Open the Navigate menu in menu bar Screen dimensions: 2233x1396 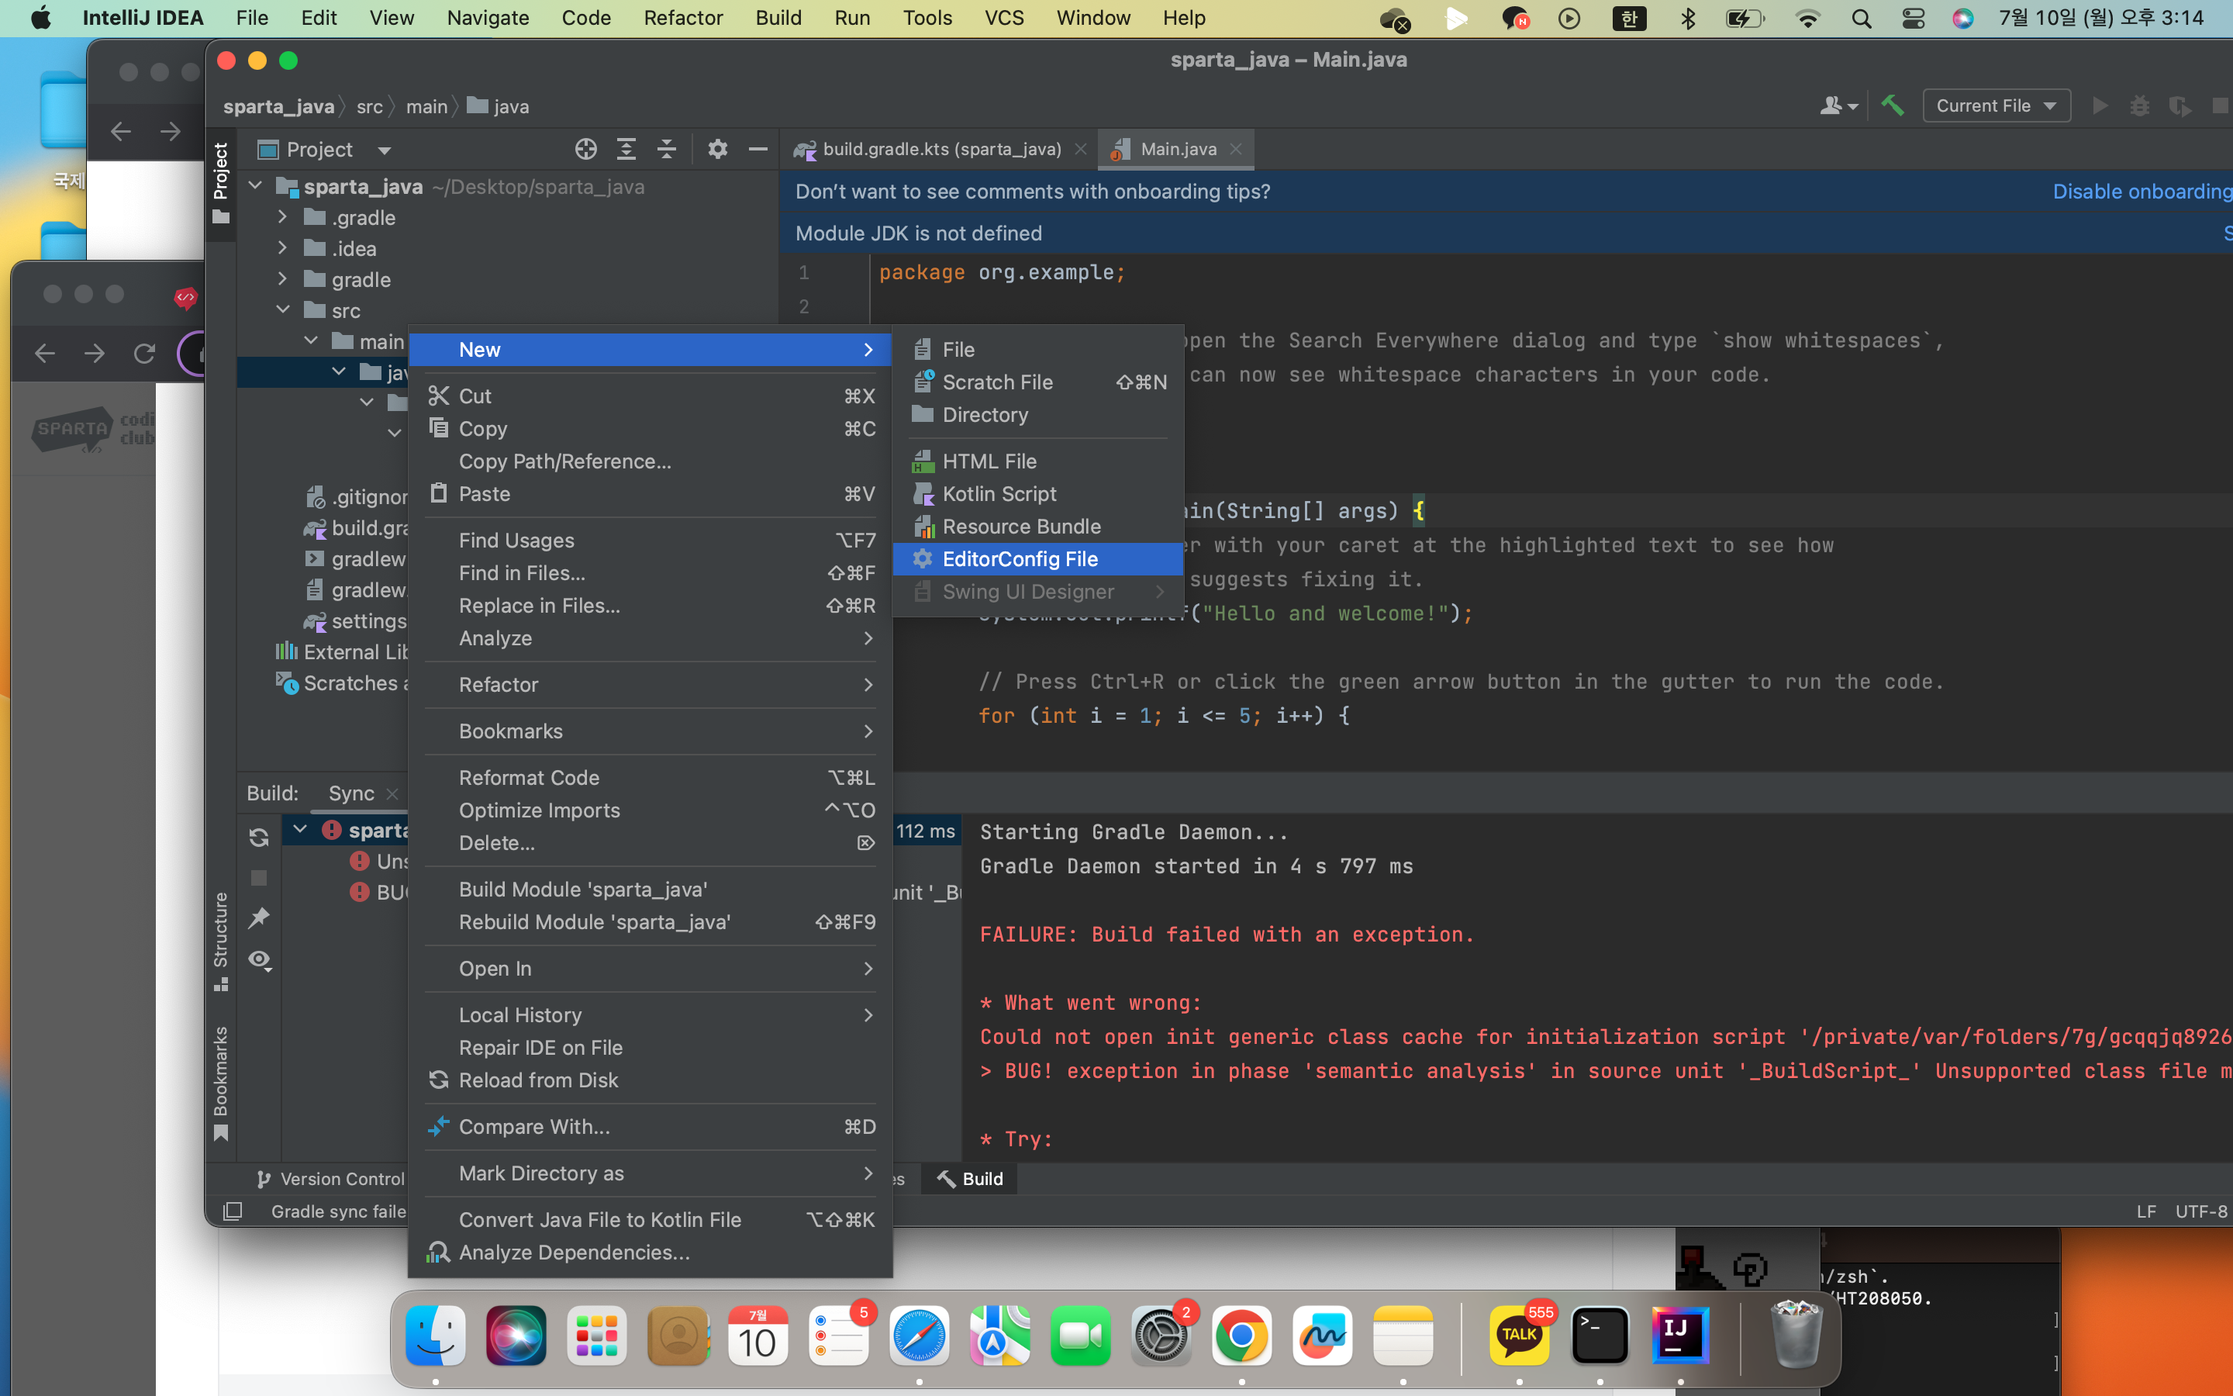click(487, 19)
